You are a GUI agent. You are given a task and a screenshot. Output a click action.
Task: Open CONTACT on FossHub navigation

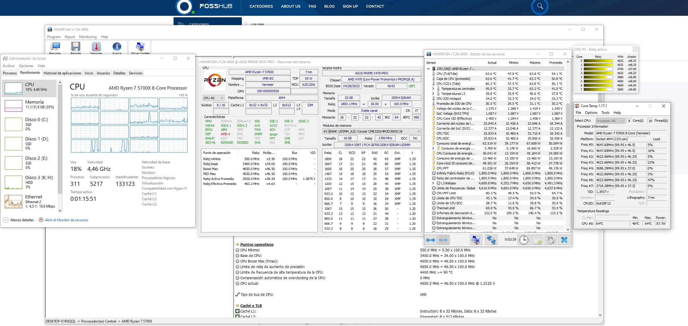[375, 6]
